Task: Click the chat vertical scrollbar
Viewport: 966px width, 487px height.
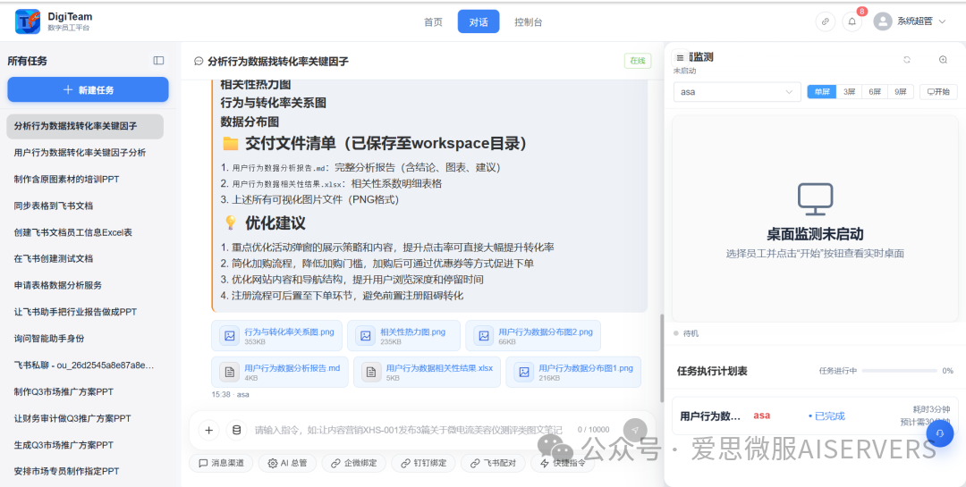Action: click(x=662, y=358)
